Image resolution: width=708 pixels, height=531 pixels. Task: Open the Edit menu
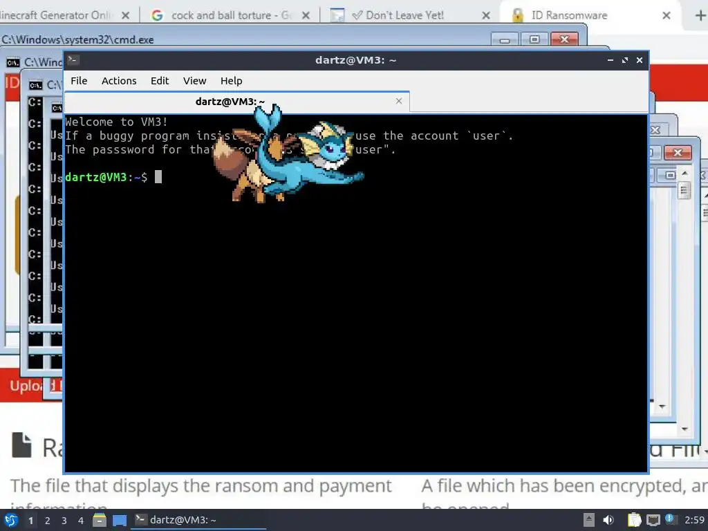click(160, 81)
